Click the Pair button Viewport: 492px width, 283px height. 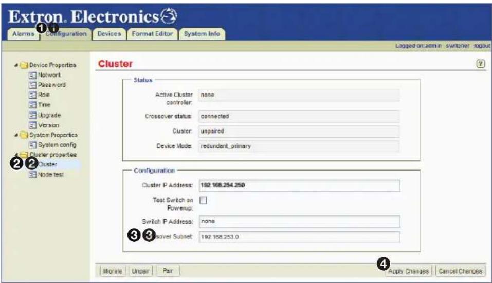(168, 271)
